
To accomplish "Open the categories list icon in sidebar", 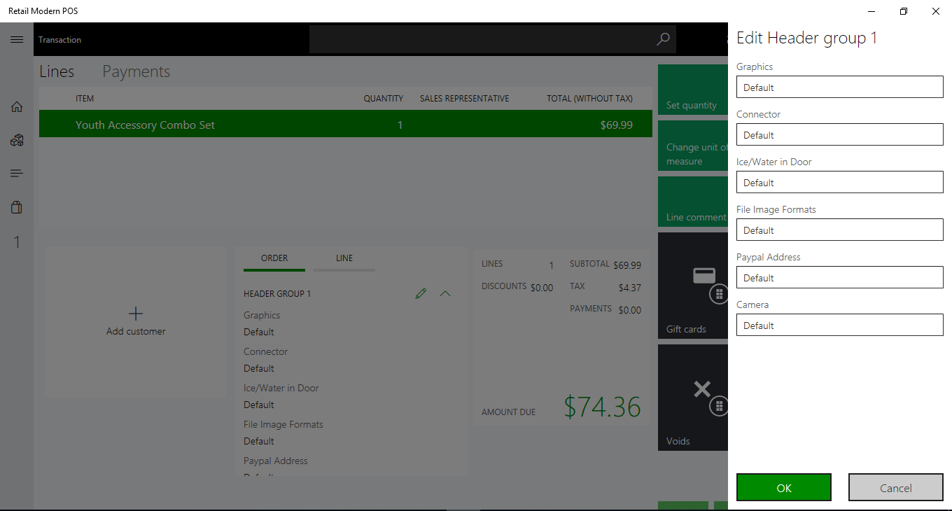I will 17,174.
